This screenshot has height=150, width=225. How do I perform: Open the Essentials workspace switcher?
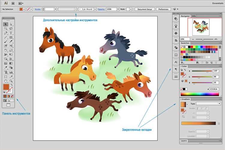click(218, 3)
